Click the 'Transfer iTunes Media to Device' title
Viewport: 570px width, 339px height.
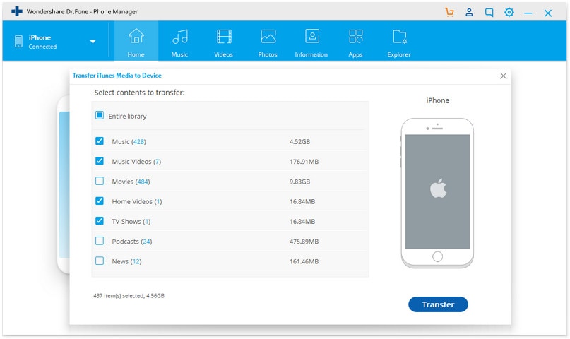click(117, 76)
